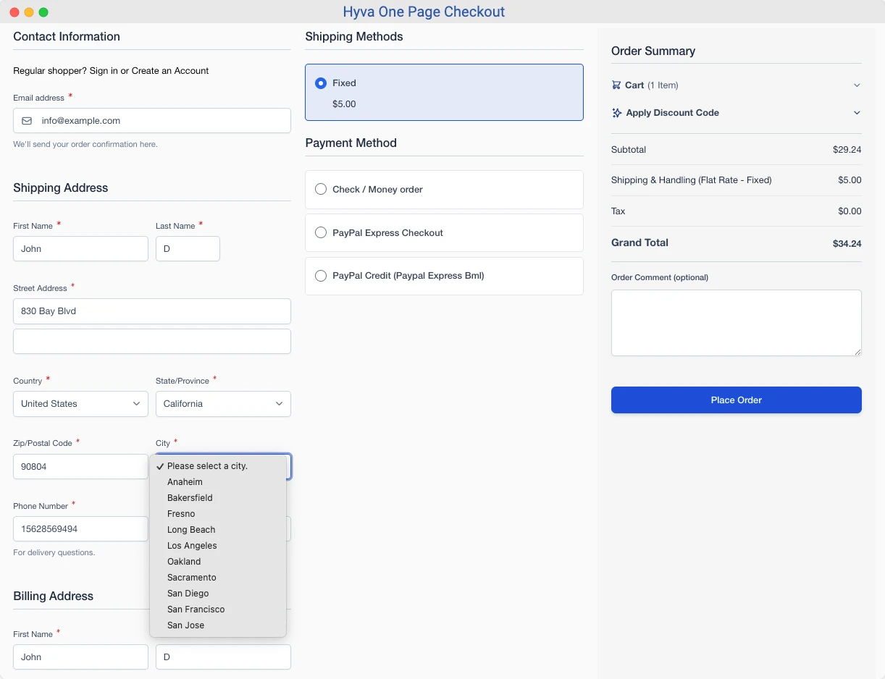The width and height of the screenshot is (885, 679).
Task: Select PayPal Express Checkout payment
Action: (321, 232)
